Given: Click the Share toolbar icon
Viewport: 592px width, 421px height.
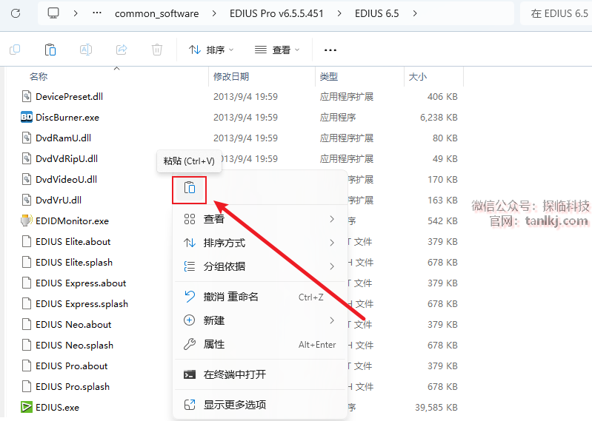Looking at the screenshot, I should (122, 50).
